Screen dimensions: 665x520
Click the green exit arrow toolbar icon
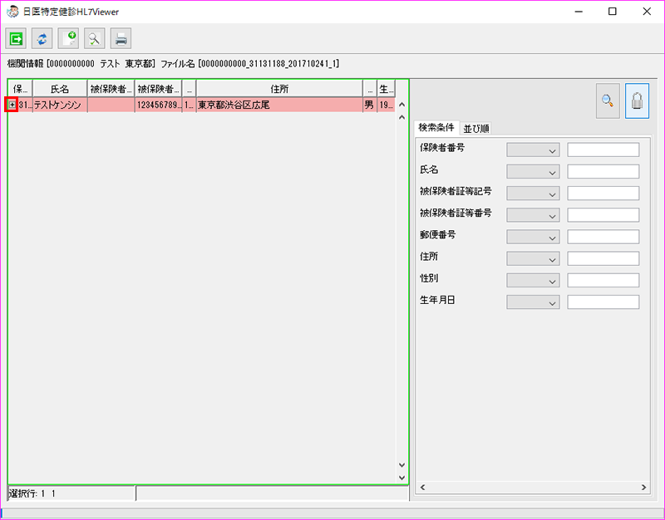coord(16,38)
